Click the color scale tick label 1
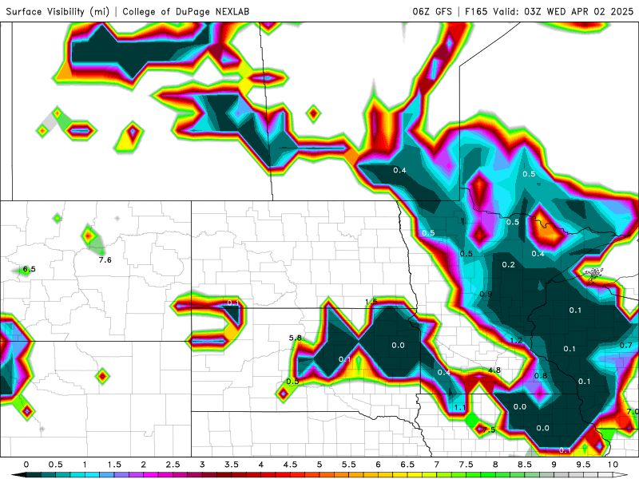Screen dimensions: 639x479 pyautogui.click(x=85, y=465)
